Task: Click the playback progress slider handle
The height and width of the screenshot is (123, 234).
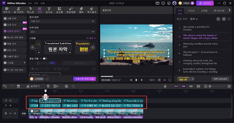Action: coord(112,76)
